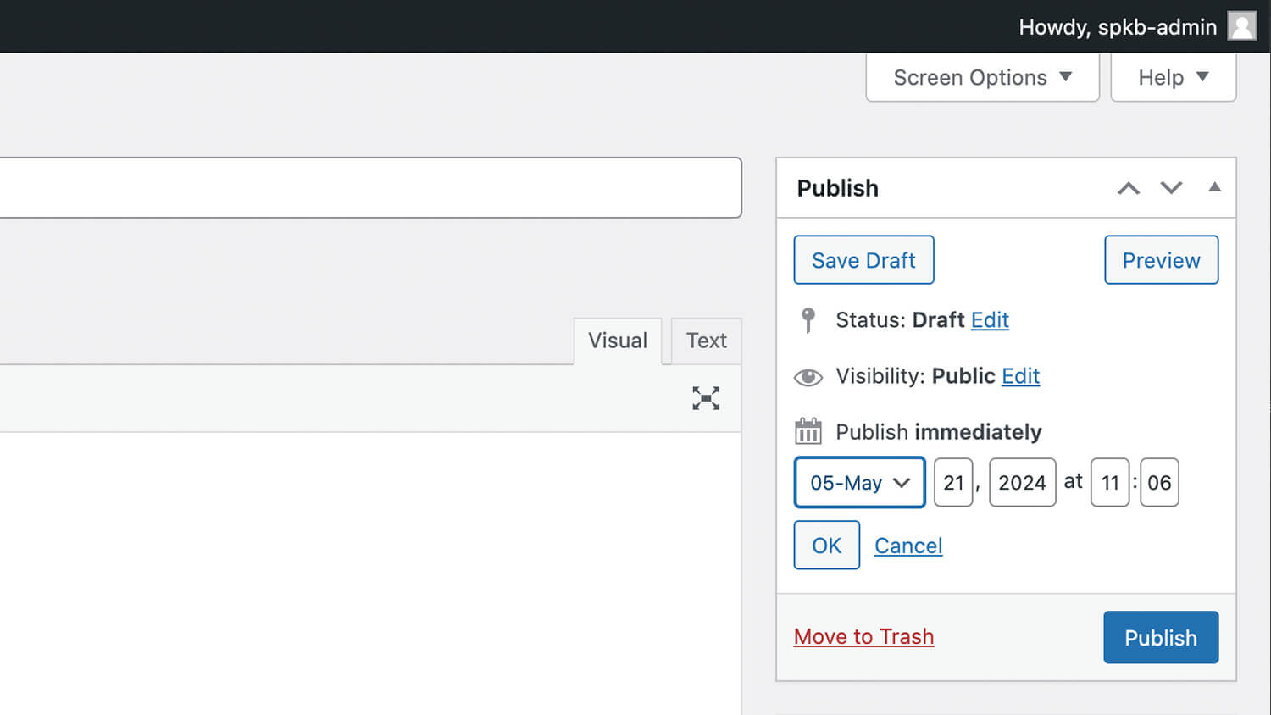1271x715 pixels.
Task: Click into the year field showing 2024
Action: click(1022, 483)
